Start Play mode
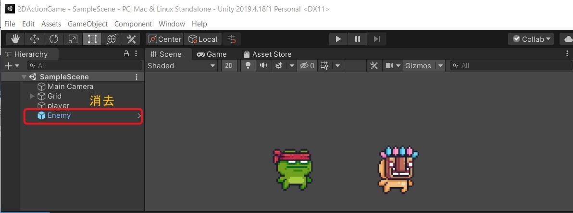This screenshot has width=573, height=213. tap(338, 39)
